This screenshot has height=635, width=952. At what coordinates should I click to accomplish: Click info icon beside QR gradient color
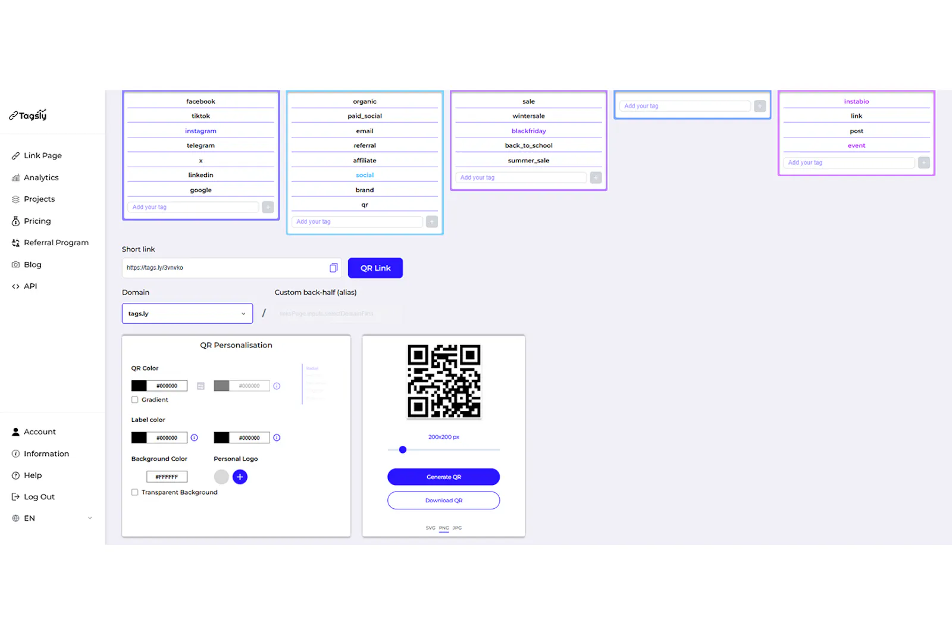click(277, 386)
